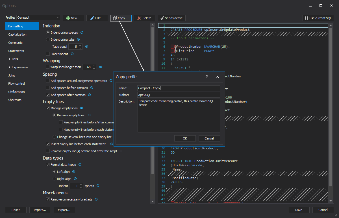
Task: Click help question mark in Copy profile dialog
Action: coord(207,77)
